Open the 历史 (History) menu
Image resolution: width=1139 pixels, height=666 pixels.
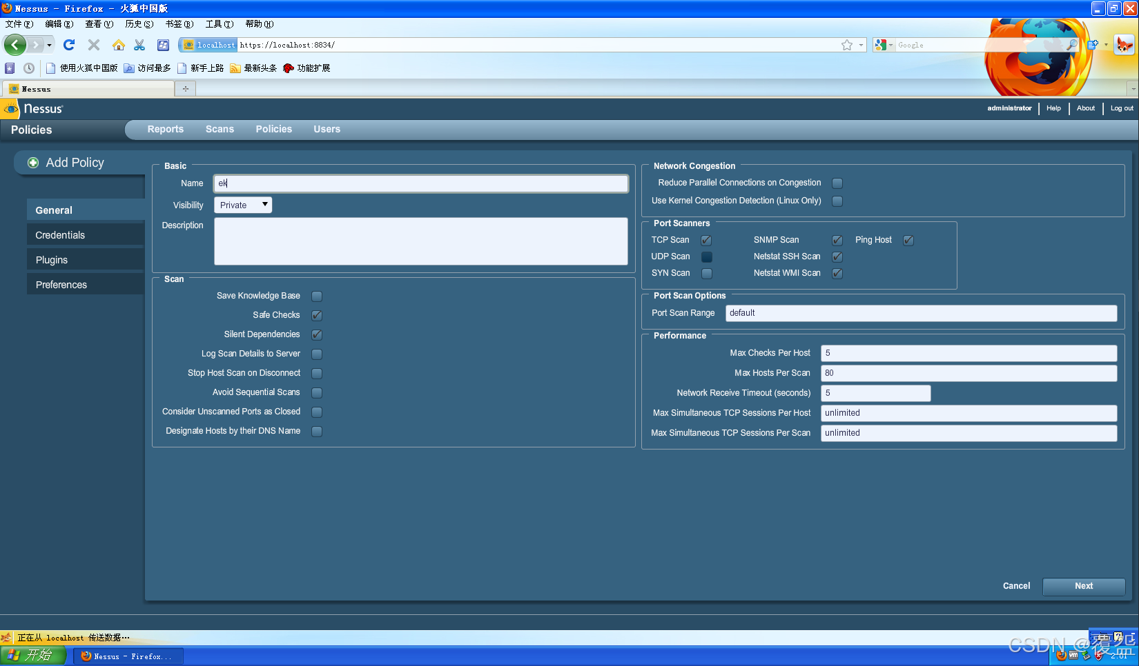[x=139, y=24]
